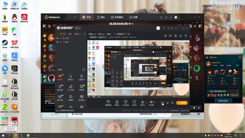
Task: Expand the speaker options arrow
Action: click(x=155, y=102)
